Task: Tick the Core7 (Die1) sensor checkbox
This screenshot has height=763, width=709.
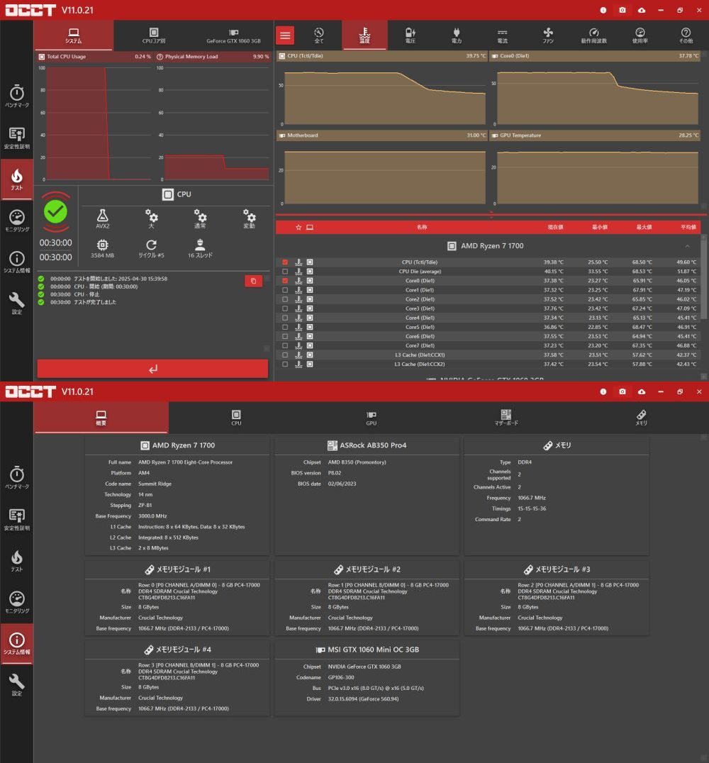Action: (285, 345)
